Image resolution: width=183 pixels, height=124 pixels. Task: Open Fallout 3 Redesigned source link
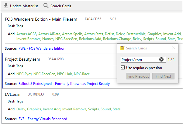click(64, 84)
